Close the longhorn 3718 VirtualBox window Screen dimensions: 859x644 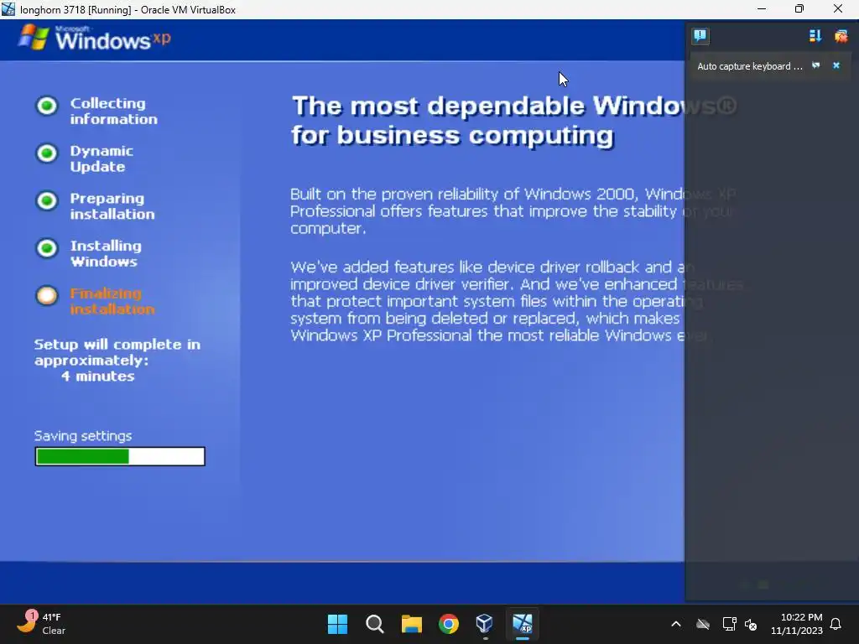pyautogui.click(x=838, y=9)
